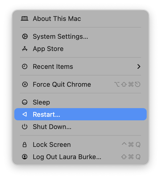Viewport: 161px width, 179px height.
Task: Click the gear icon for System Settings
Action: point(25,36)
